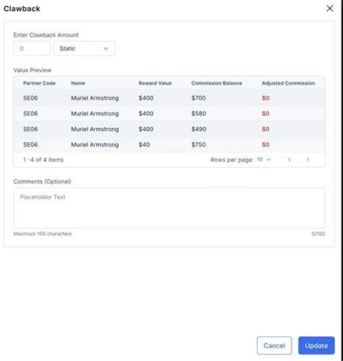The height and width of the screenshot is (361, 343).
Task: Select the row with $40 reward value
Action: (169, 145)
